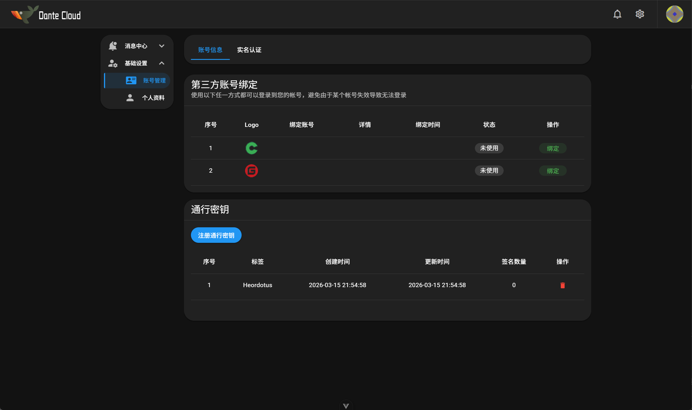Click the 未使用 status chip on row 2
This screenshot has width=692, height=410.
(489, 170)
